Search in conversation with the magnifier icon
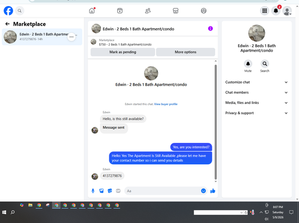Screen dimensions: 299x223 pyautogui.click(x=265, y=64)
